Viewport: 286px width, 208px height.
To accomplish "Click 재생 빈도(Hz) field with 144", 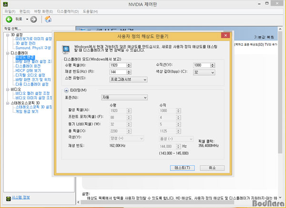I will (x=118, y=72).
